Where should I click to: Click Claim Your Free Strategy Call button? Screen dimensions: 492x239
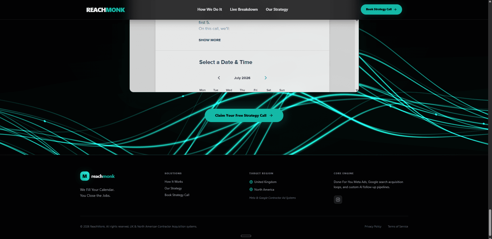click(244, 115)
